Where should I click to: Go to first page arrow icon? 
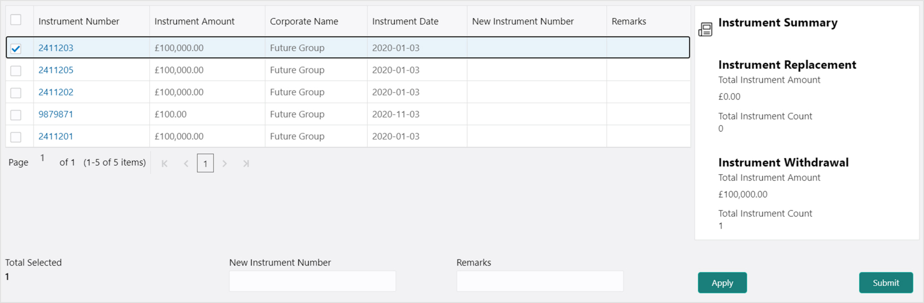(164, 164)
